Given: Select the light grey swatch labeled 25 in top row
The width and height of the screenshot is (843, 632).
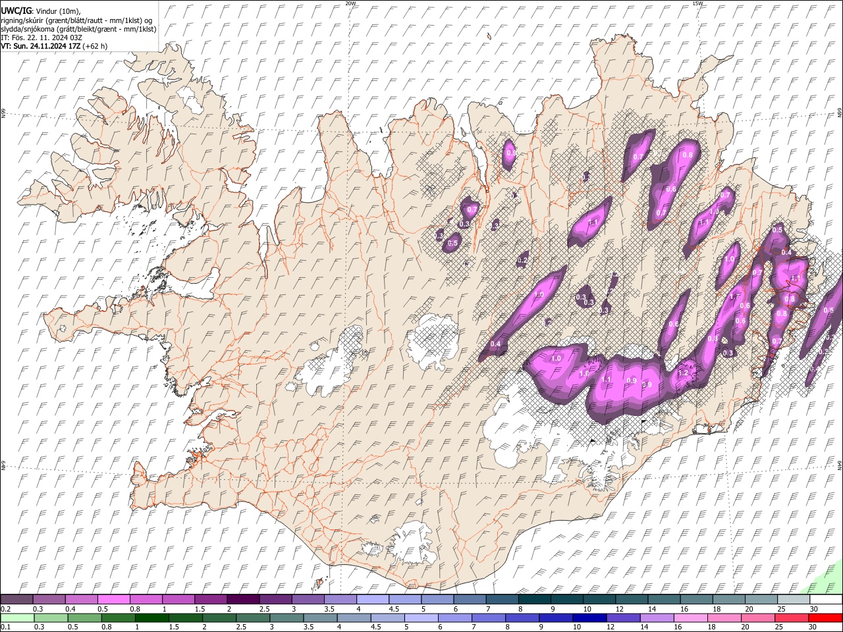Looking at the screenshot, I should coord(794,599).
